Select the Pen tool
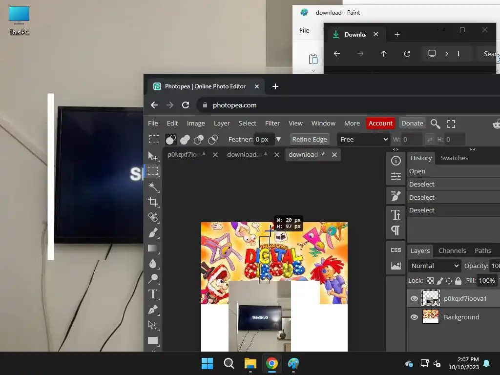The width and height of the screenshot is (500, 375). pos(153,309)
